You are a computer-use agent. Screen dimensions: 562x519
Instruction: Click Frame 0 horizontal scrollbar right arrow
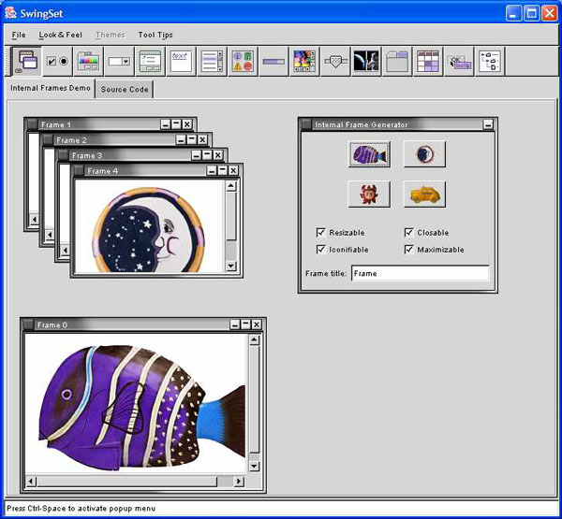click(x=239, y=482)
